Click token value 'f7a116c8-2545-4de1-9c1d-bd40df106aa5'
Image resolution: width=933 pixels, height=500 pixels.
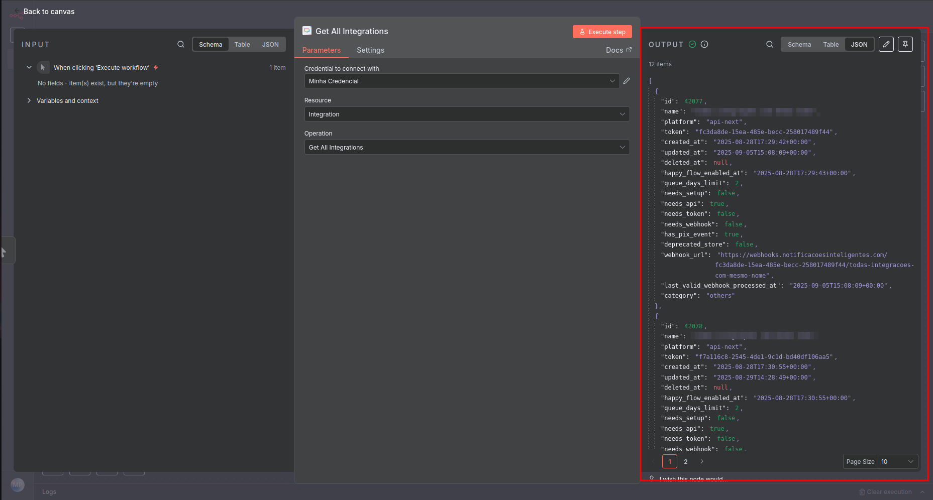[764, 357]
